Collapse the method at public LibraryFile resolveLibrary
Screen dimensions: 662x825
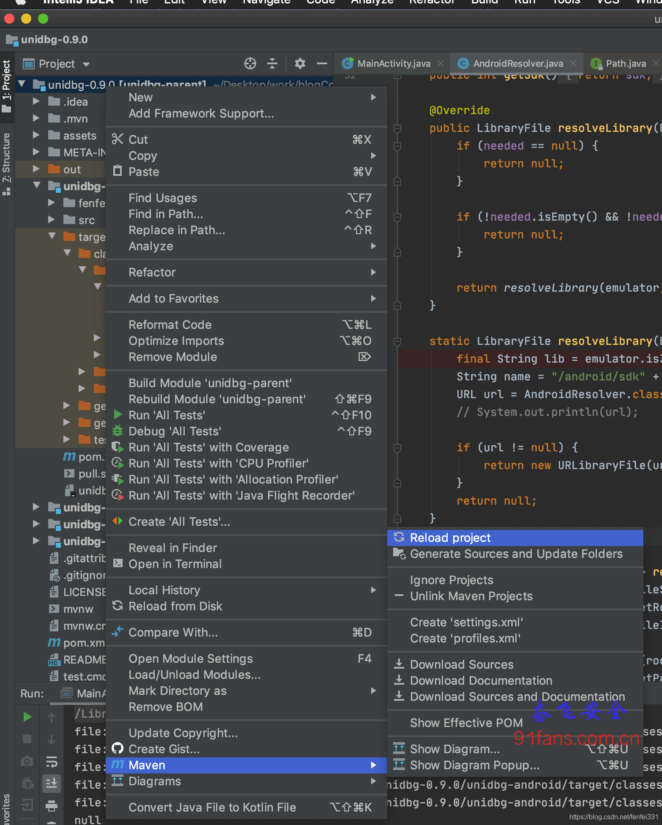397,128
